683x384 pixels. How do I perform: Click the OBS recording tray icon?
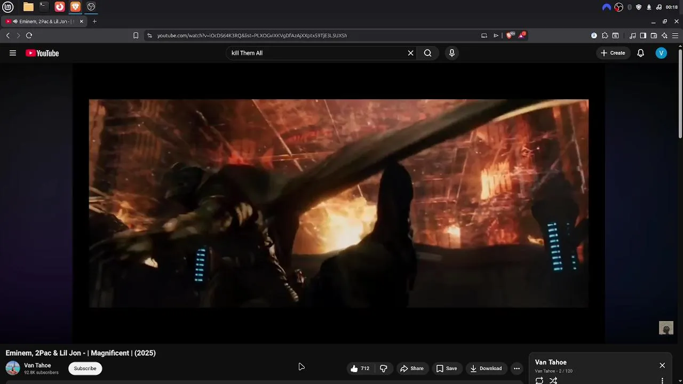tap(619, 7)
